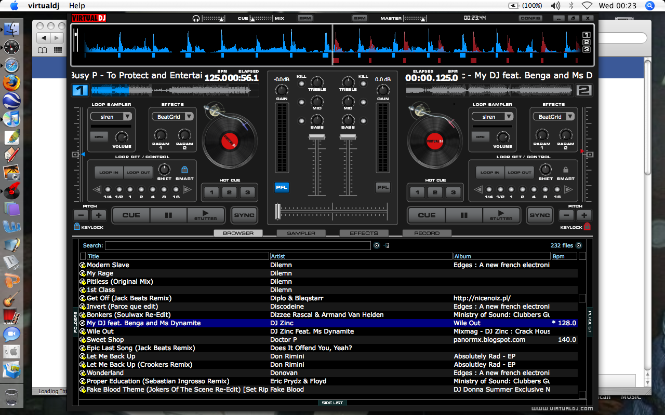Click the vinyl turntable on deck 1
The image size is (665, 415).
[x=229, y=141]
